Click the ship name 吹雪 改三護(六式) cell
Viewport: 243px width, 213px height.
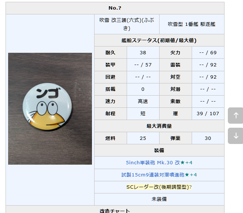127,24
